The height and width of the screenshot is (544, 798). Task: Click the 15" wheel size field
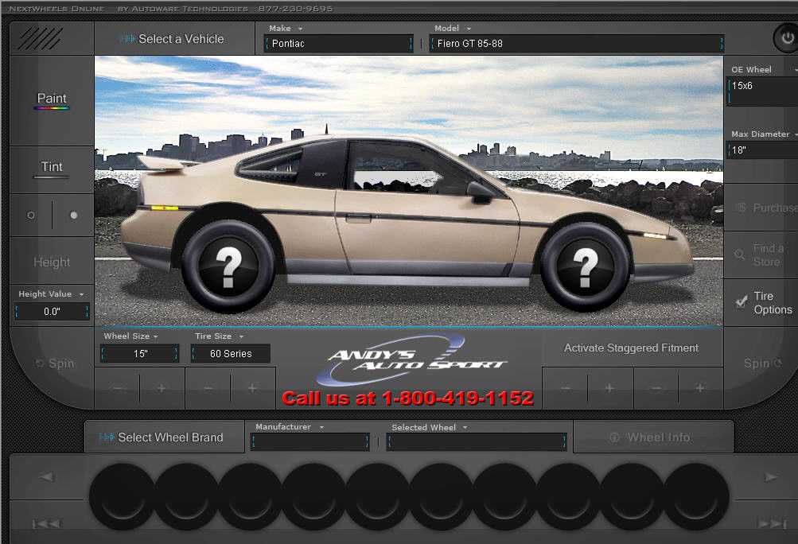click(x=140, y=354)
